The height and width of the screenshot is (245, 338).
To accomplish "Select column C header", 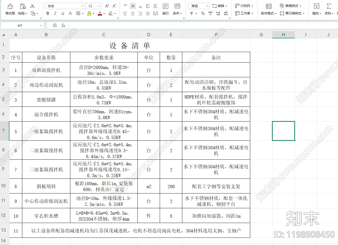I will click(x=104, y=35).
